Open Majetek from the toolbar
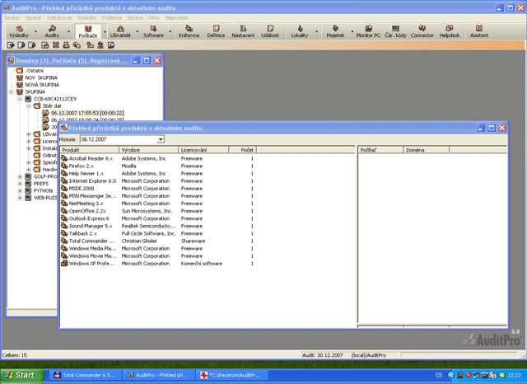Image resolution: width=527 pixels, height=384 pixels. tap(335, 31)
